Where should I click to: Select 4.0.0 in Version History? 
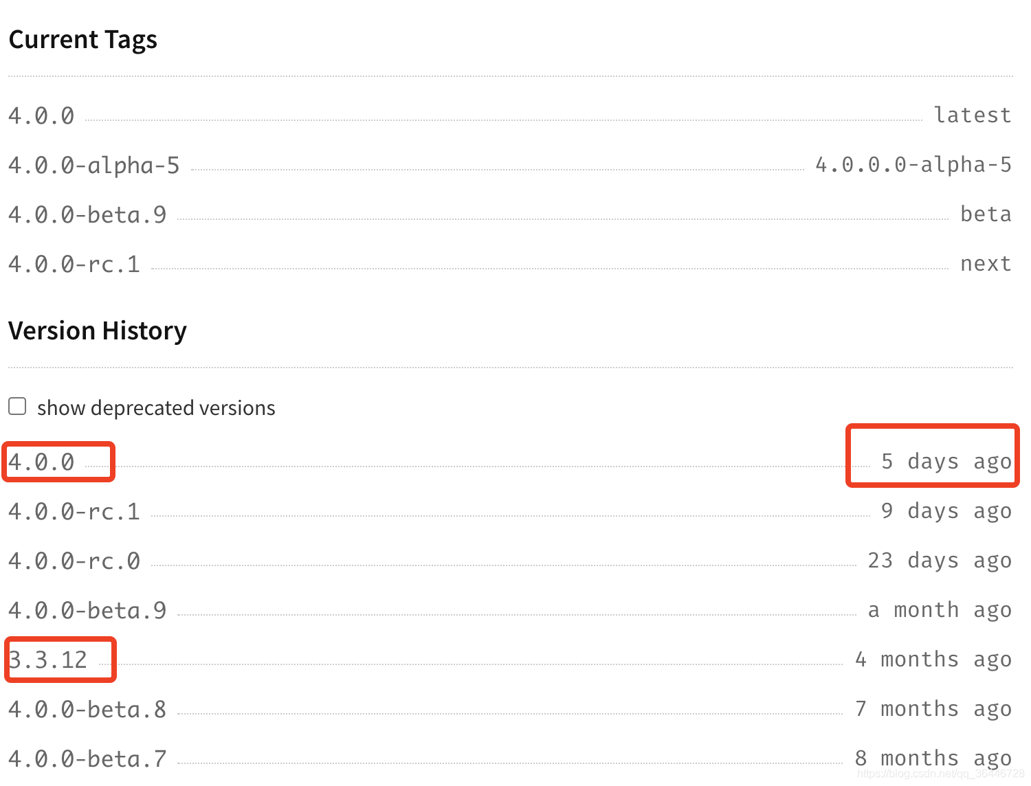coord(41,462)
